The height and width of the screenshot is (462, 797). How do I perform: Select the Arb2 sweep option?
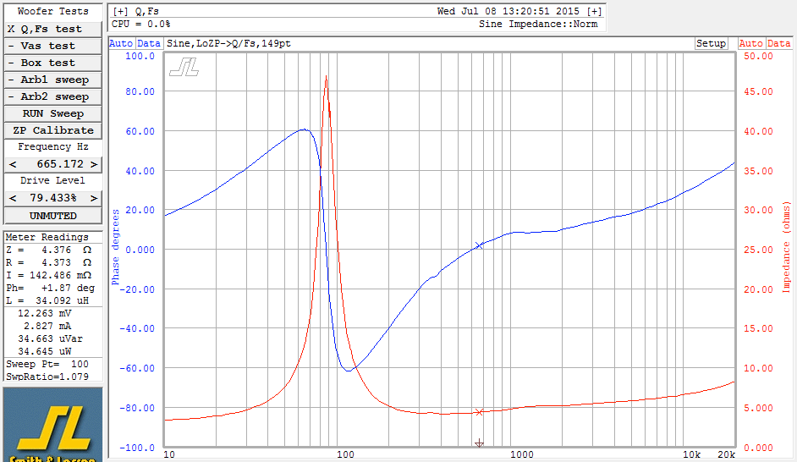tap(52, 96)
